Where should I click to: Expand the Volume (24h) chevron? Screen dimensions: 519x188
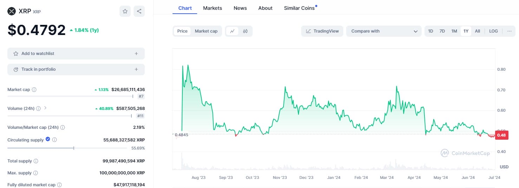[45, 108]
